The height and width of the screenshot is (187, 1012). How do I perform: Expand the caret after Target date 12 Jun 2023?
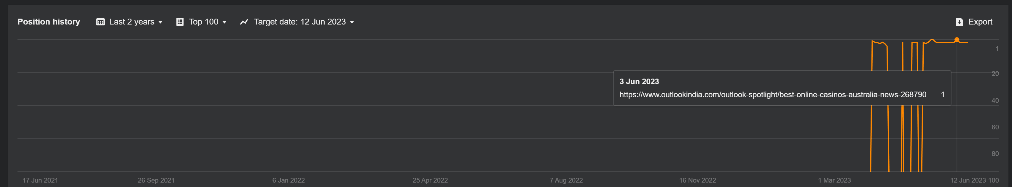352,22
